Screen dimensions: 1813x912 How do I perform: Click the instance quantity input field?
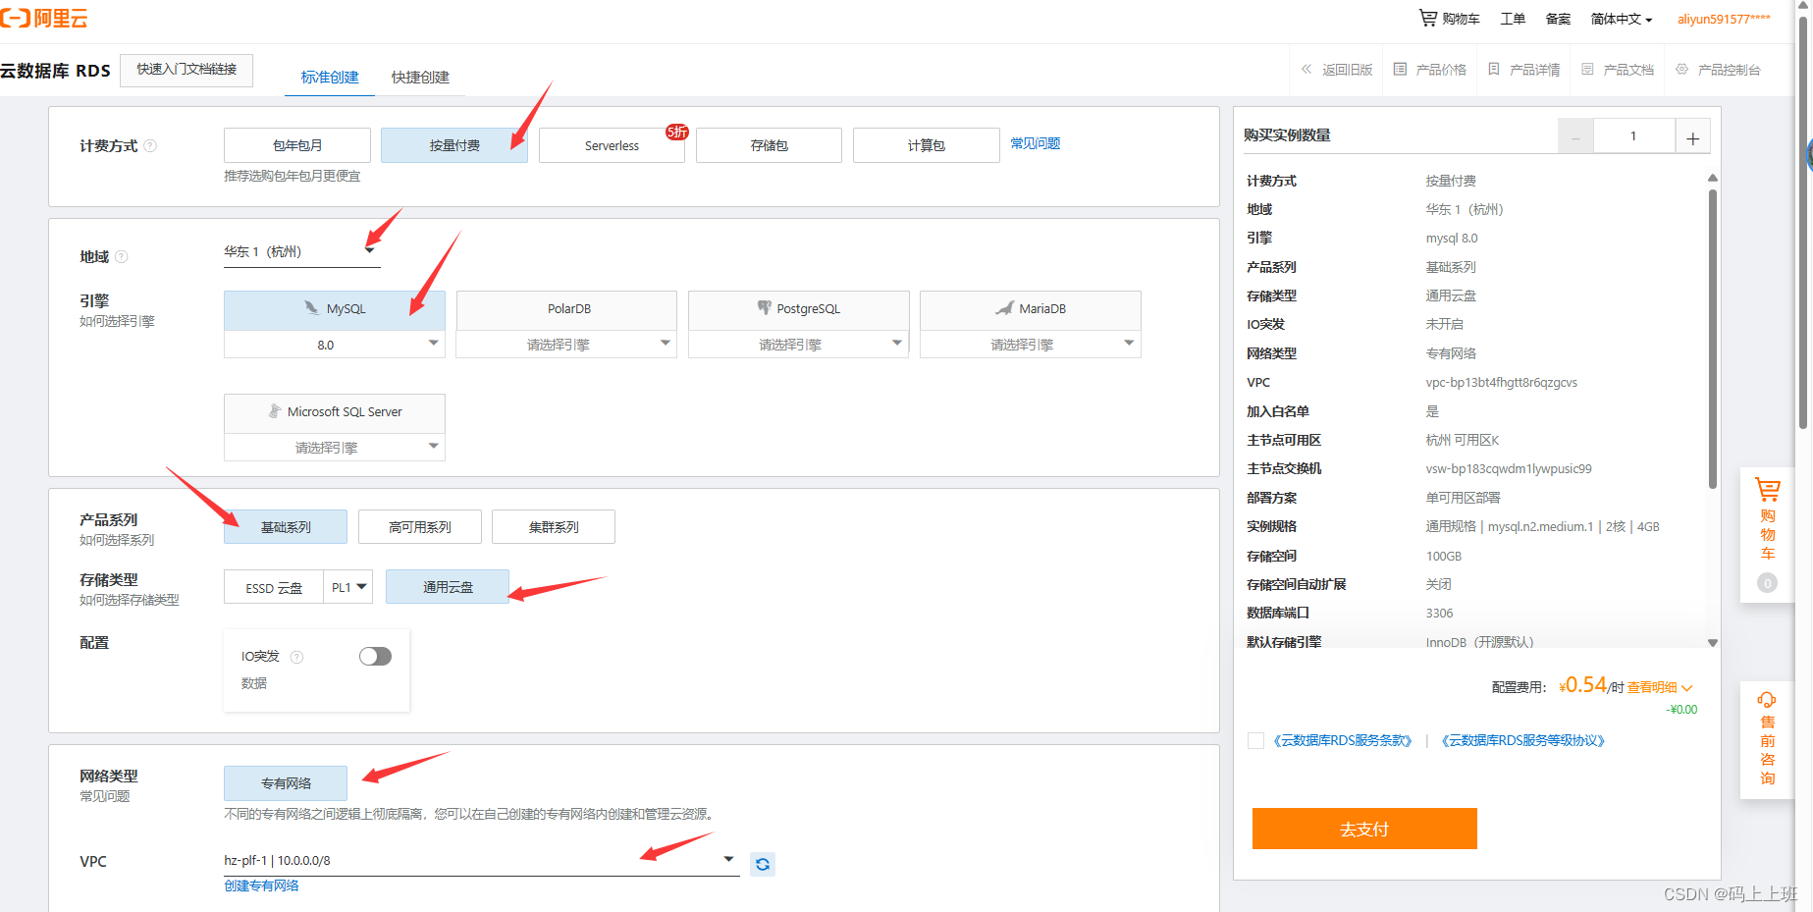1634,136
